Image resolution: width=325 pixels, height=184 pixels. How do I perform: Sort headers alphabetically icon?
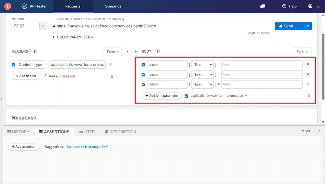(x=35, y=51)
